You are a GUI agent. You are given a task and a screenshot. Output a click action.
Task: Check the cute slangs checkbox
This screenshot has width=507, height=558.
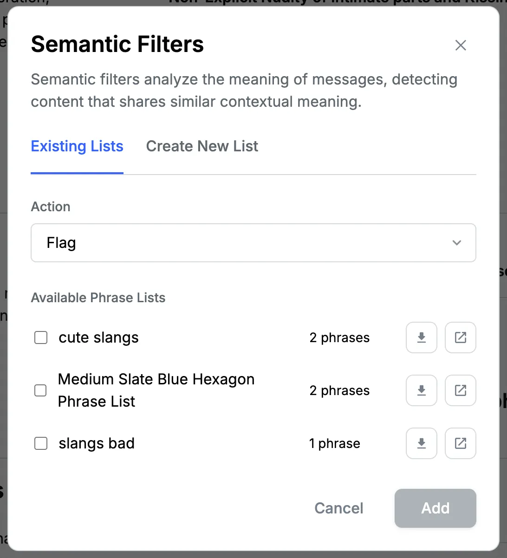pos(41,337)
